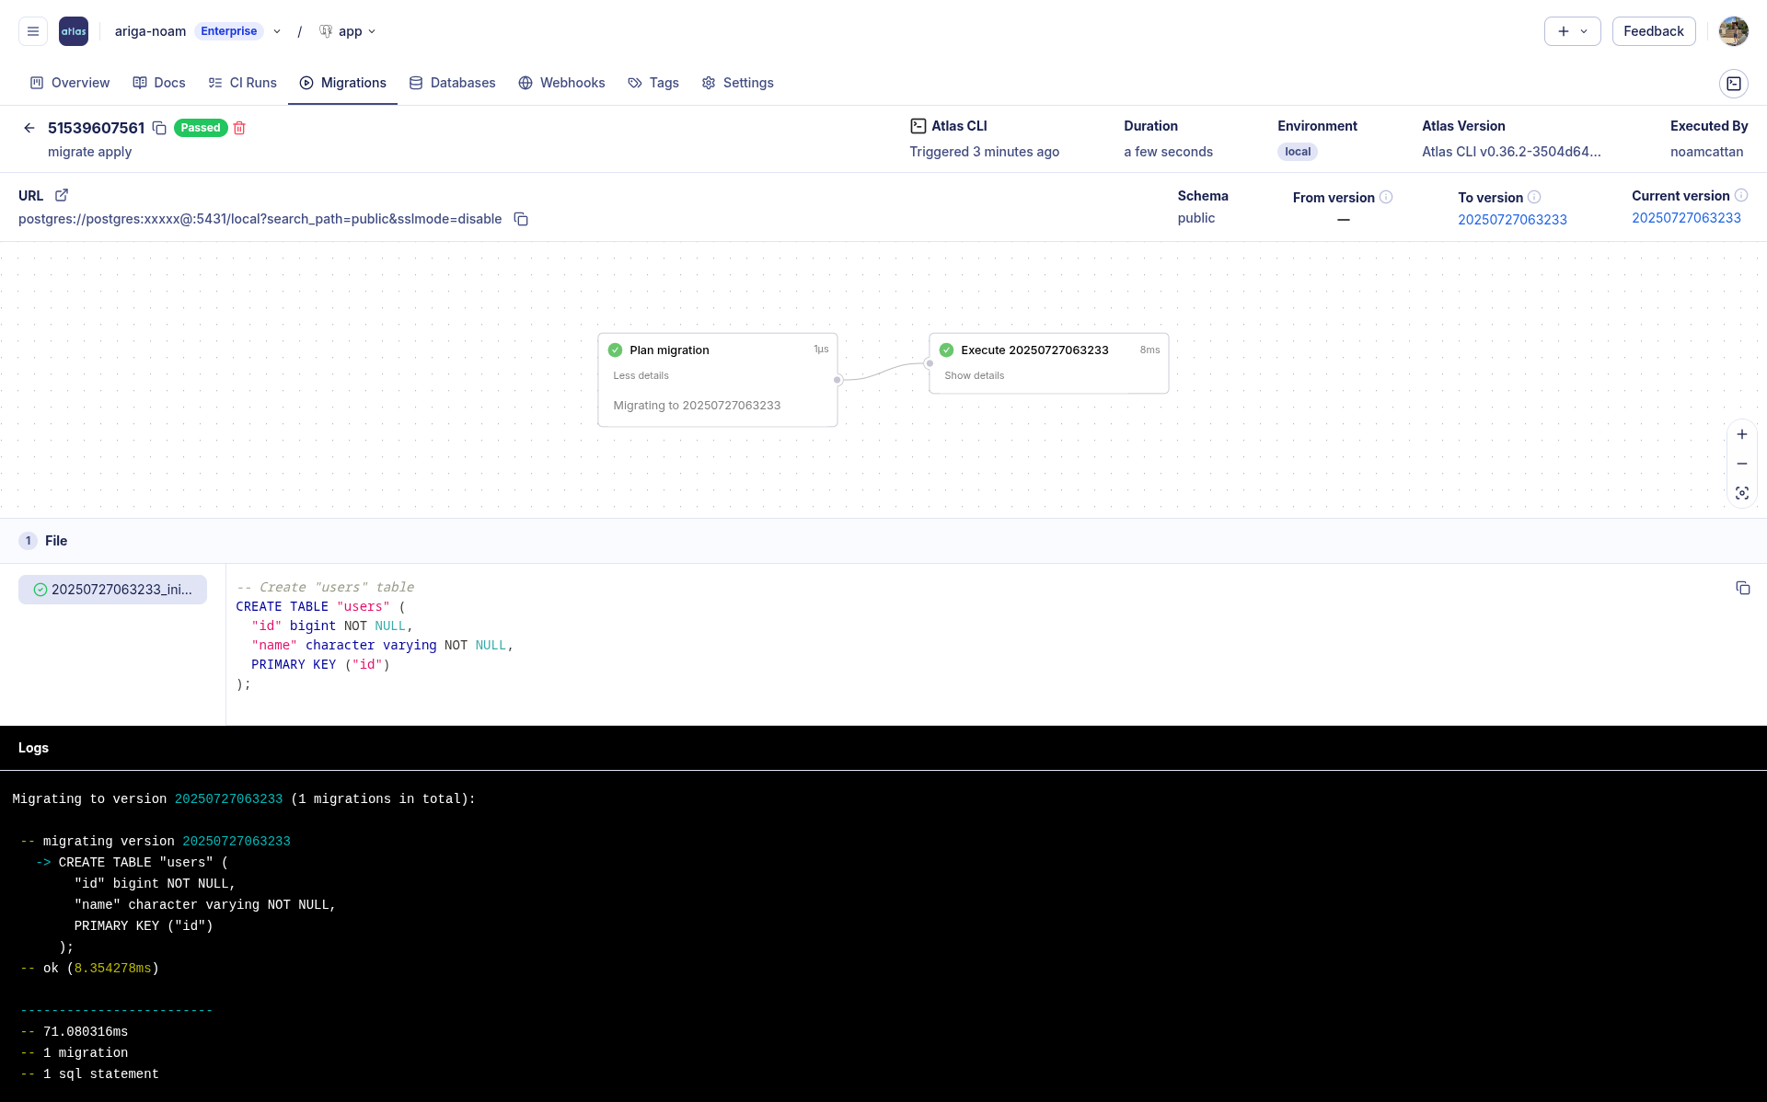Copy the SQL file contents

tap(1742, 588)
